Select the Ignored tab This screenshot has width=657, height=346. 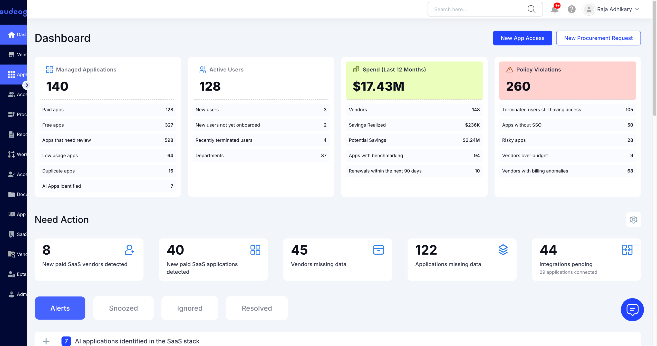(190, 308)
